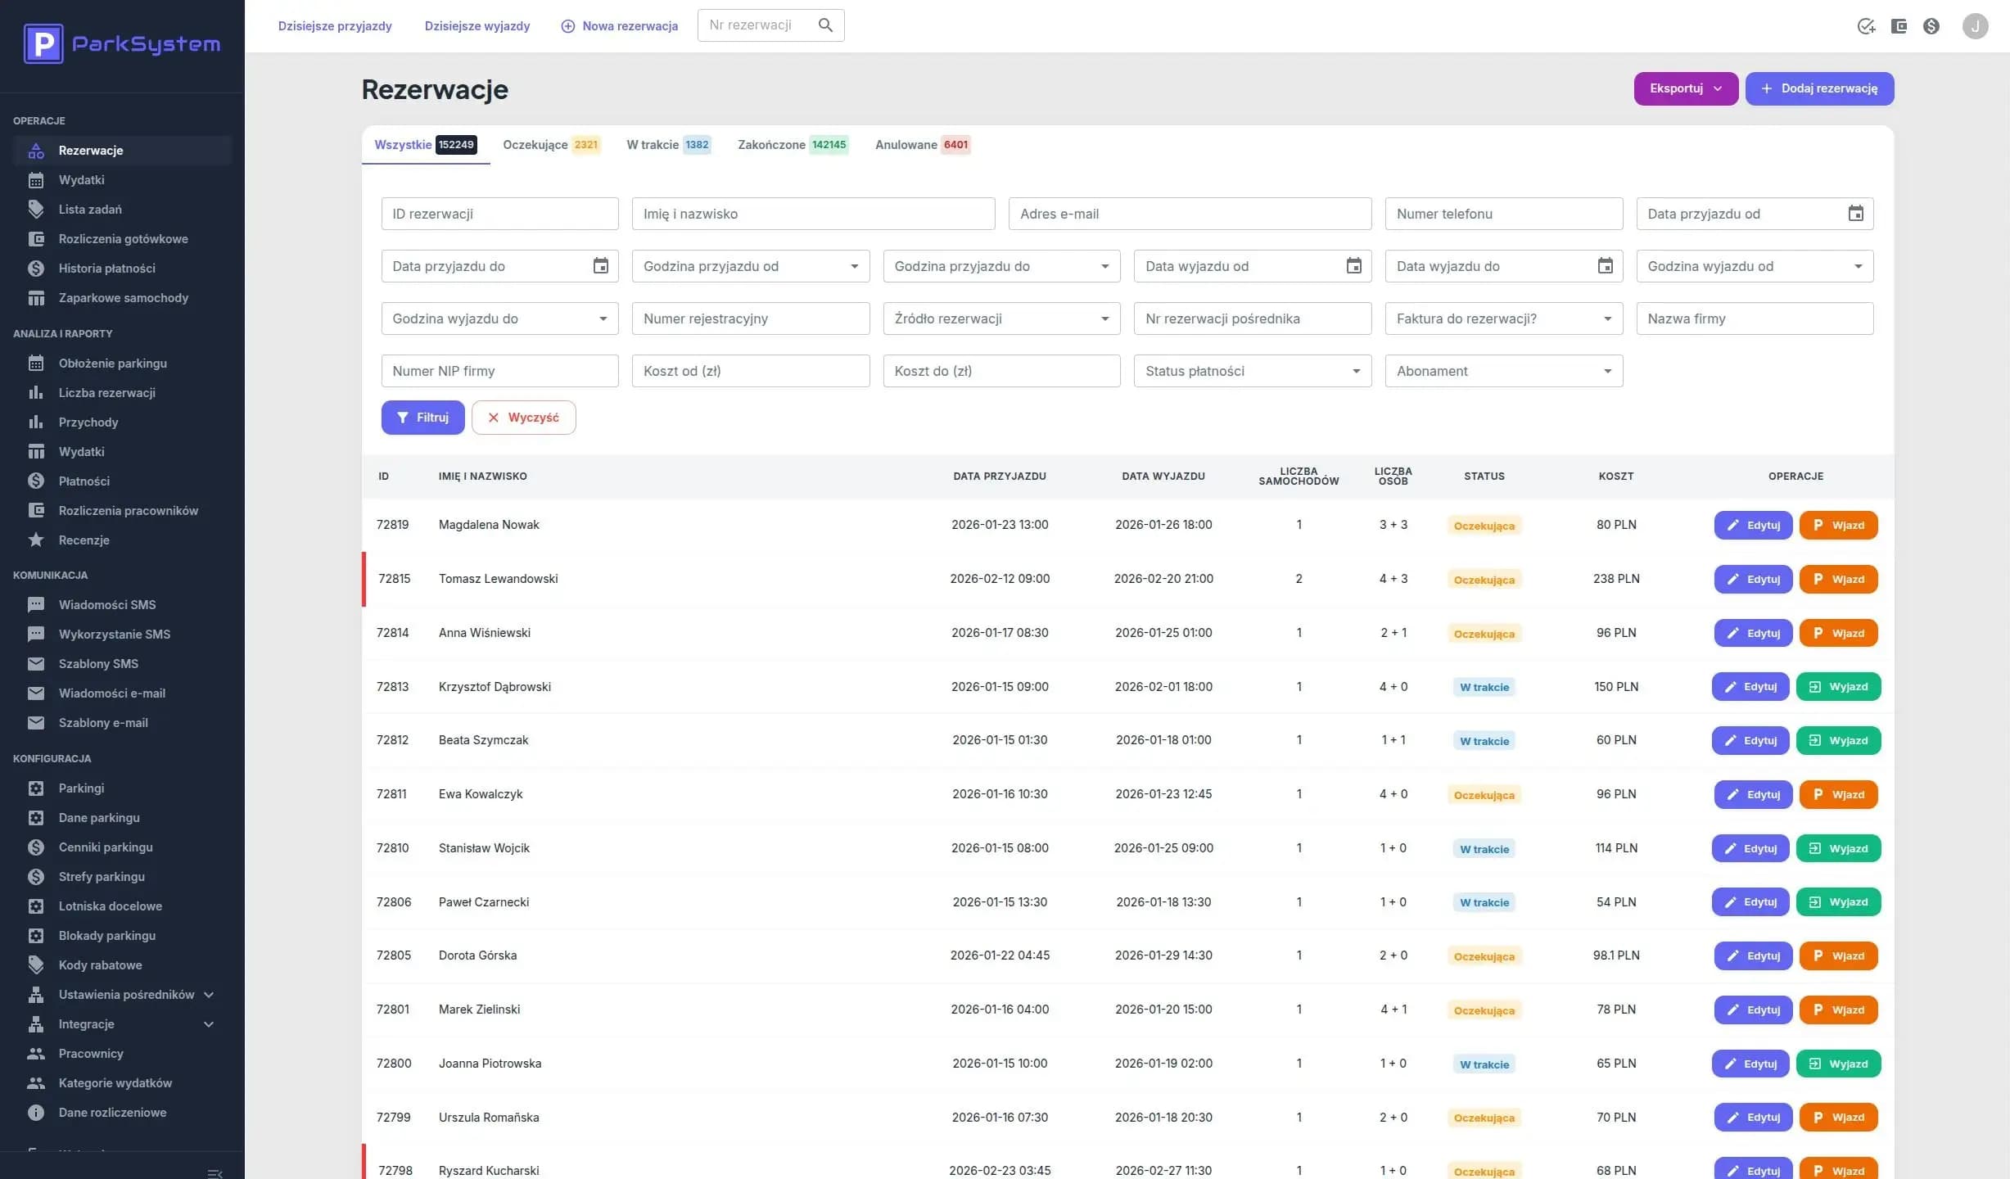The width and height of the screenshot is (2010, 1179).
Task: Click the check-plus task icon in the top bar
Action: (1867, 25)
